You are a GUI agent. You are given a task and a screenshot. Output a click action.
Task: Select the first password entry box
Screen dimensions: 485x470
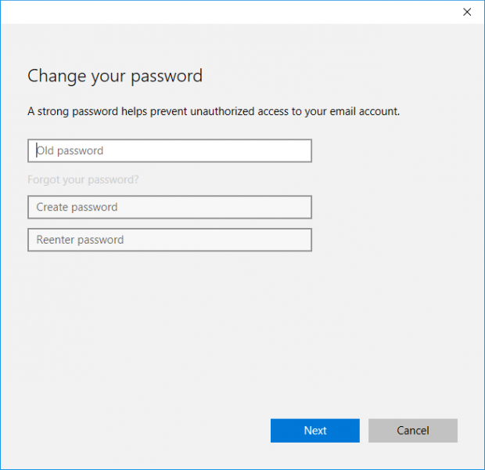170,150
